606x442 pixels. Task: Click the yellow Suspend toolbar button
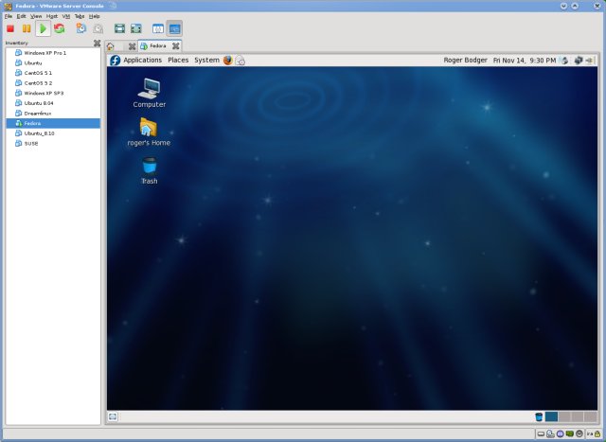(27, 28)
